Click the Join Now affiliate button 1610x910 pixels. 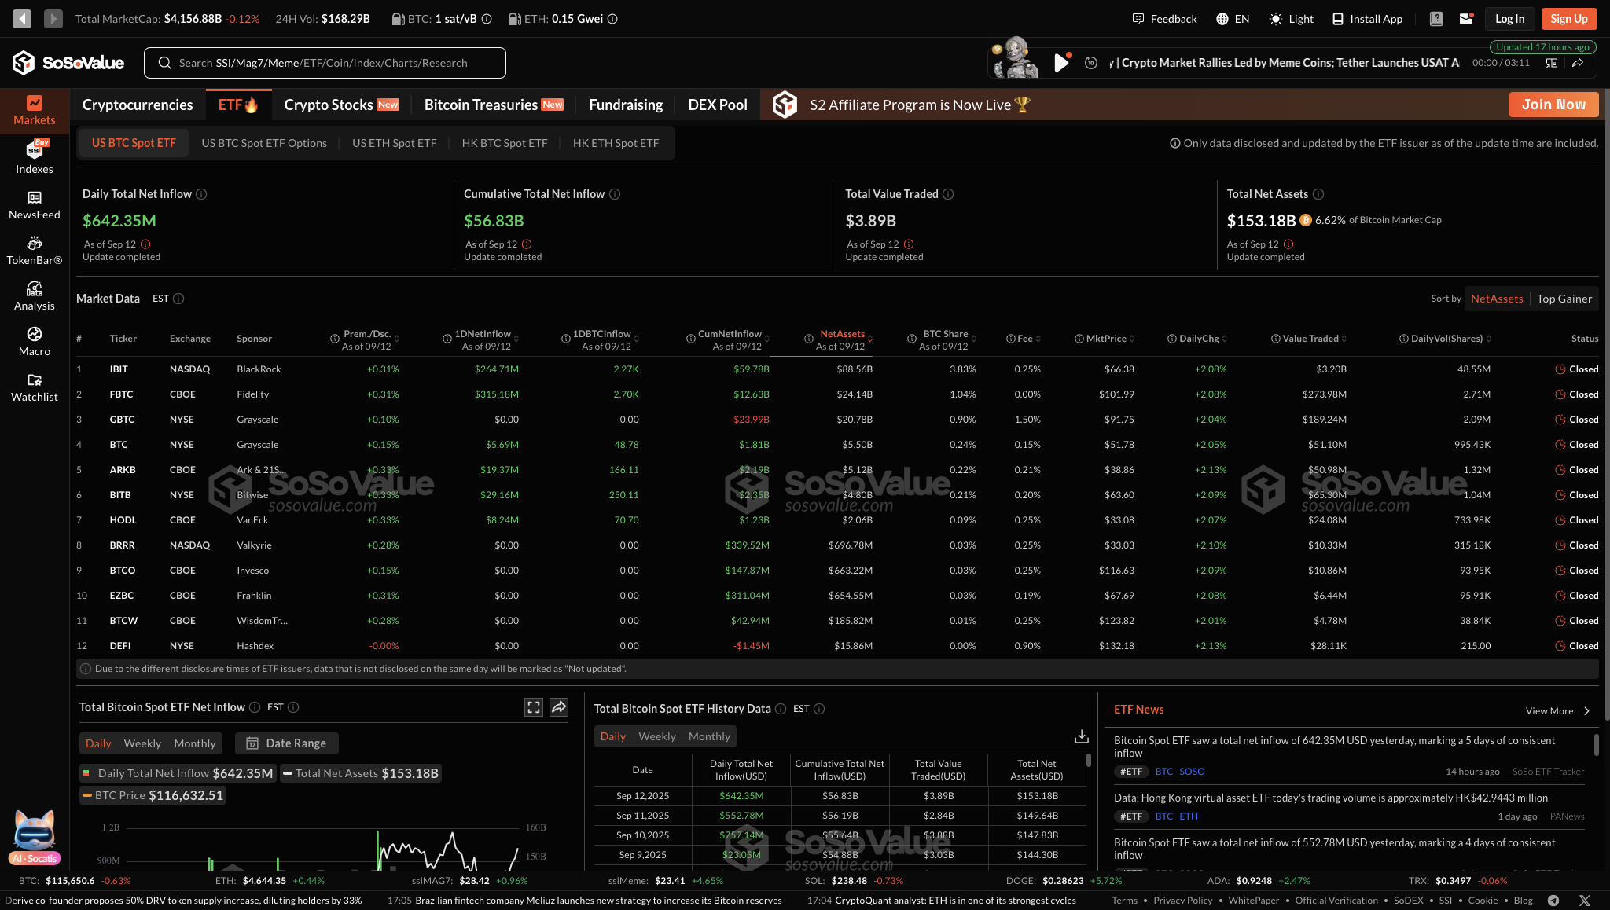pos(1553,105)
